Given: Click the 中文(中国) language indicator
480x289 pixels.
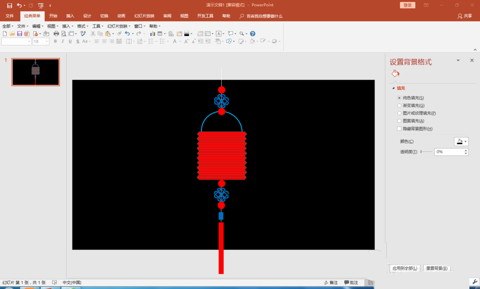Looking at the screenshot, I should (x=72, y=283).
